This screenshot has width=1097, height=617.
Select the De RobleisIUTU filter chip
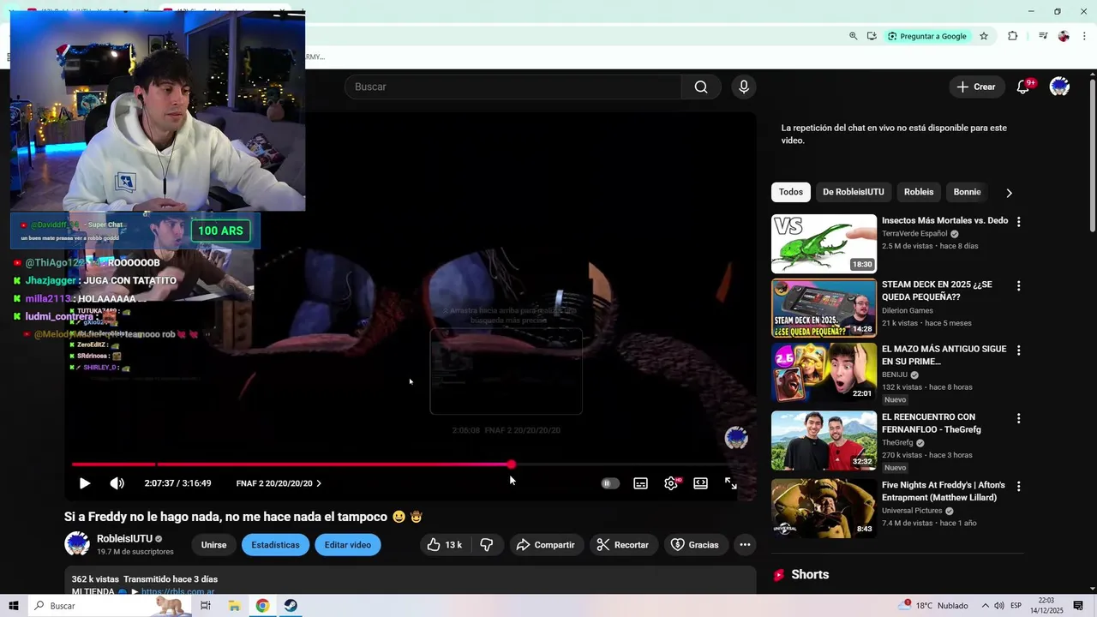(x=854, y=192)
